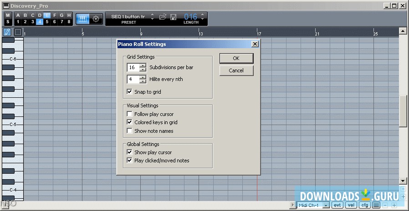Increase Hilite every nth value
Image resolution: width=409 pixels, height=211 pixels.
coord(143,77)
